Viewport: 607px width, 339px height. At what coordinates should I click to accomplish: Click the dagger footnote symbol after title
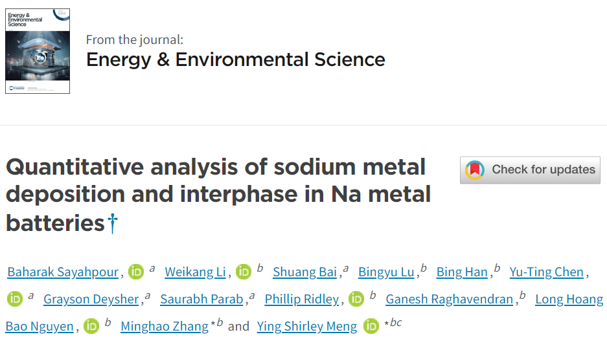pyautogui.click(x=113, y=223)
